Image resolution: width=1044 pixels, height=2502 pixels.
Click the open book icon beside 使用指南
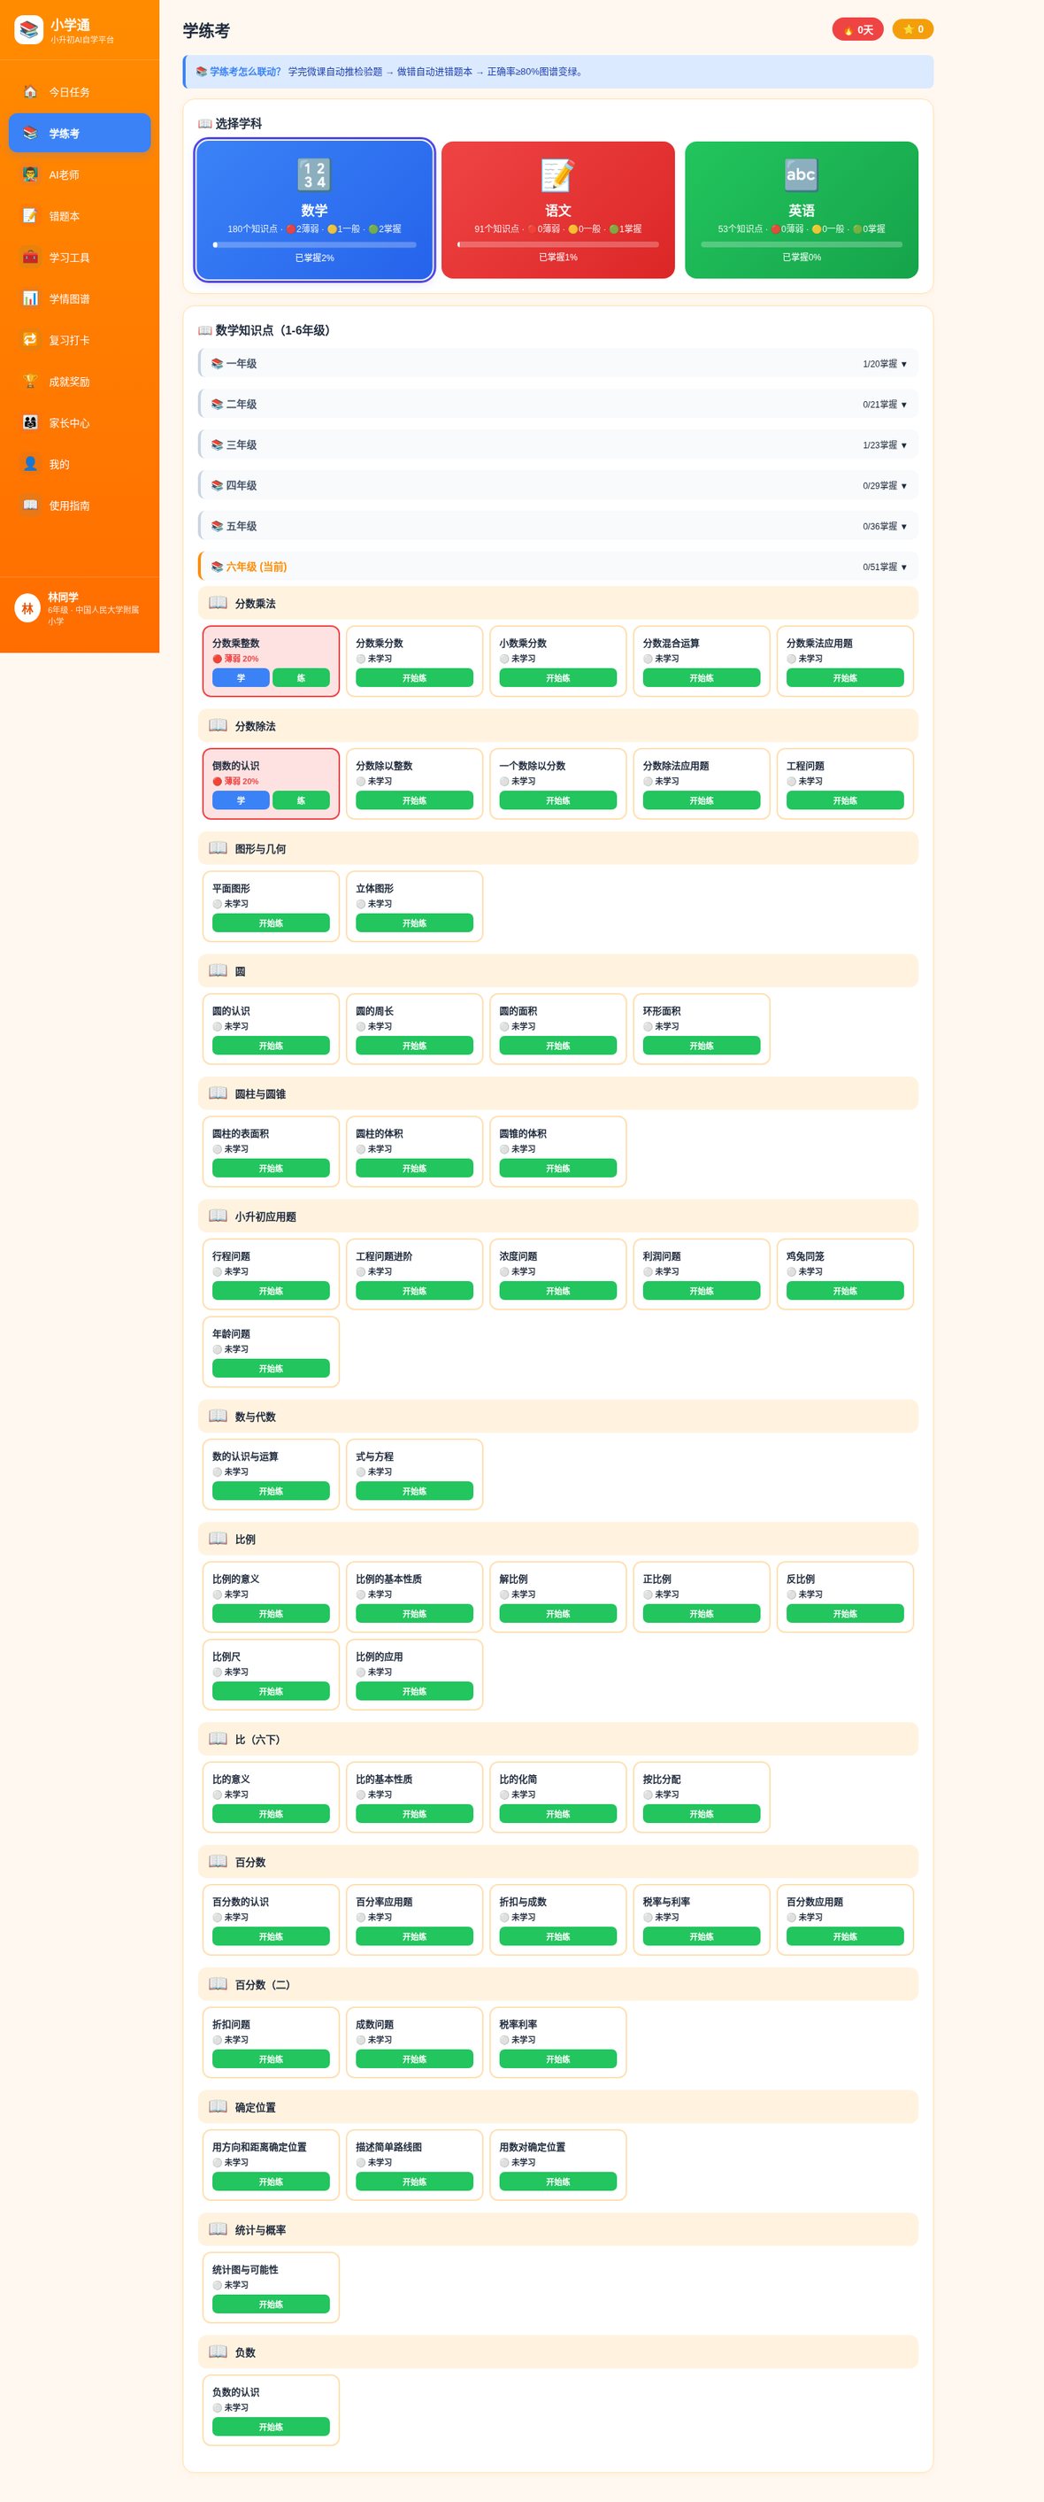coord(30,505)
